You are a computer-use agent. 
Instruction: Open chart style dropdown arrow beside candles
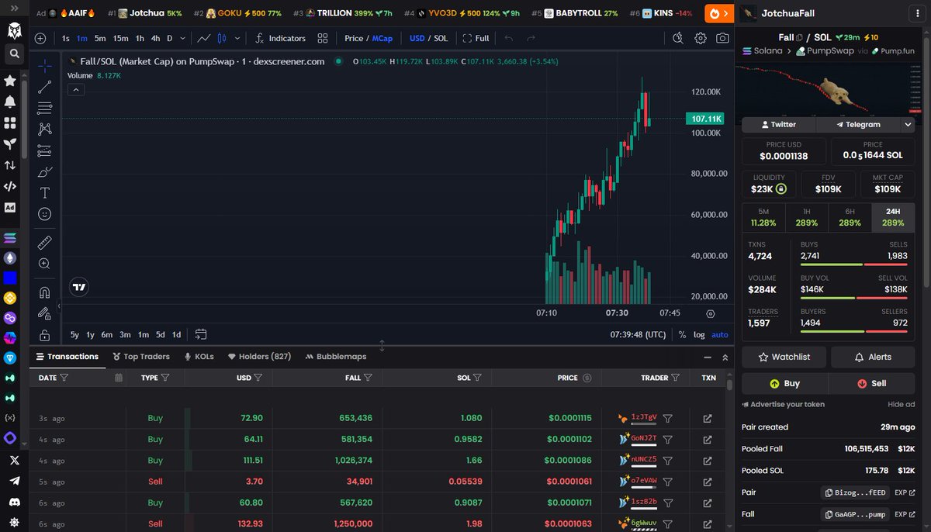pos(237,38)
